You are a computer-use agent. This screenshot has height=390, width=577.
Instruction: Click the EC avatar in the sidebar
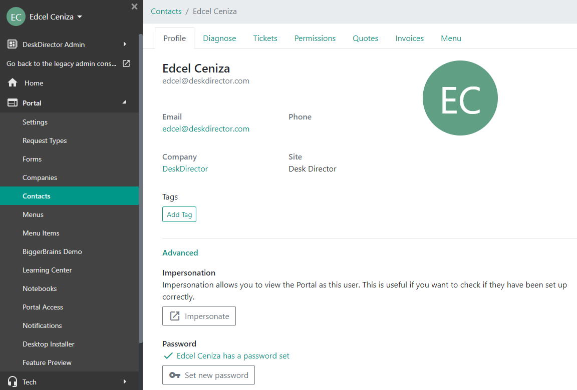(x=16, y=17)
